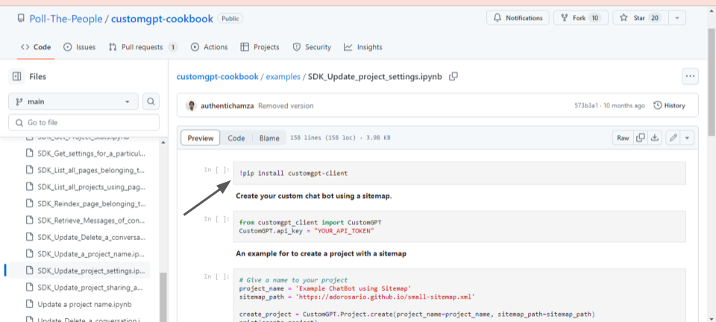Open Update a project name.ipynb file
Viewport: 716px width, 322px height.
86,304
